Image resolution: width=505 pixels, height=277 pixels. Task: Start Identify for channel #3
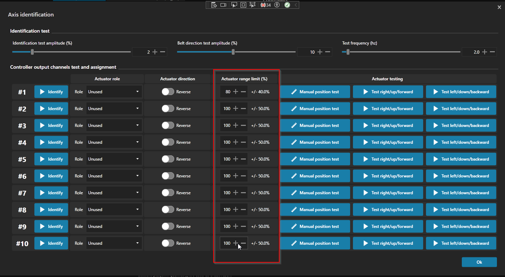(51, 126)
